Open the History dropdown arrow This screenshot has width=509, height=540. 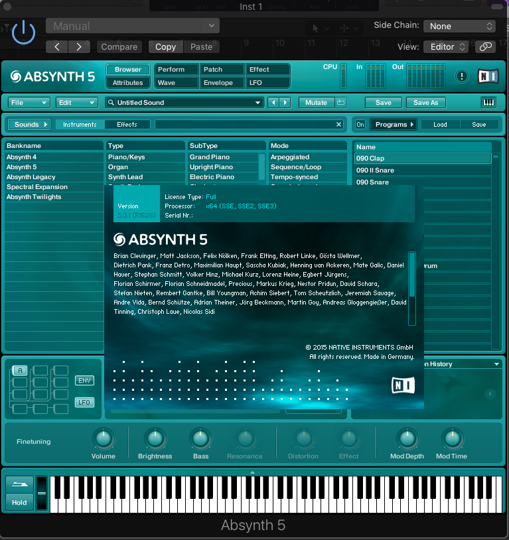pos(496,364)
